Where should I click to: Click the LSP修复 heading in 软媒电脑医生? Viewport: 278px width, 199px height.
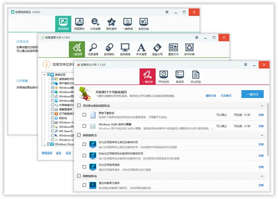tap(22, 81)
